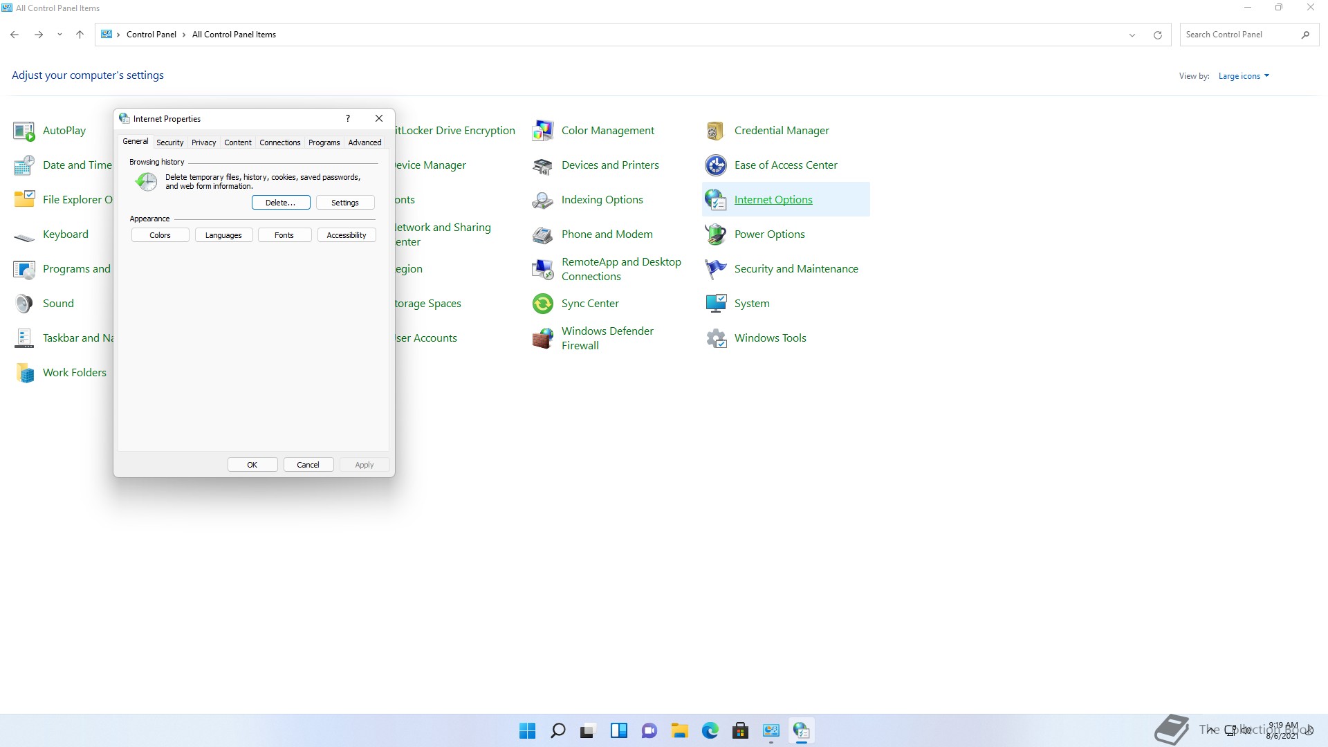
Task: Open the User Accounts link
Action: [426, 338]
